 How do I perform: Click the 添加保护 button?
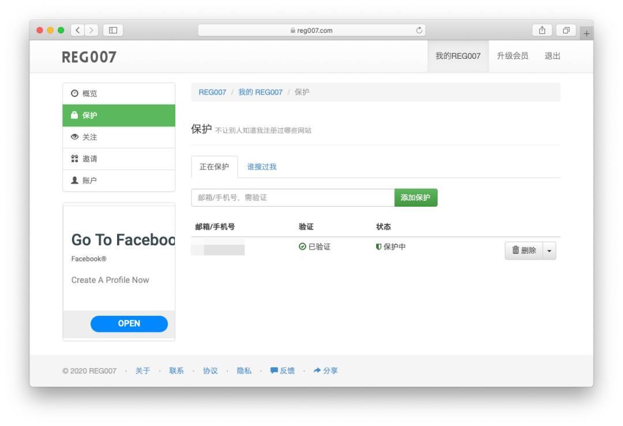[x=415, y=197]
